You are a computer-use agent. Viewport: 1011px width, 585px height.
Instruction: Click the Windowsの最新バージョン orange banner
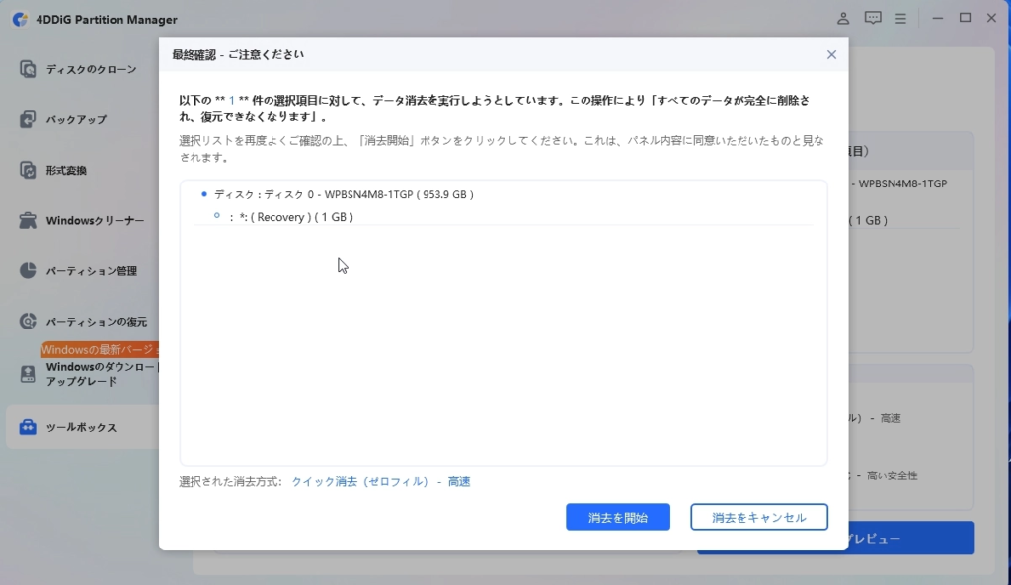pos(100,350)
